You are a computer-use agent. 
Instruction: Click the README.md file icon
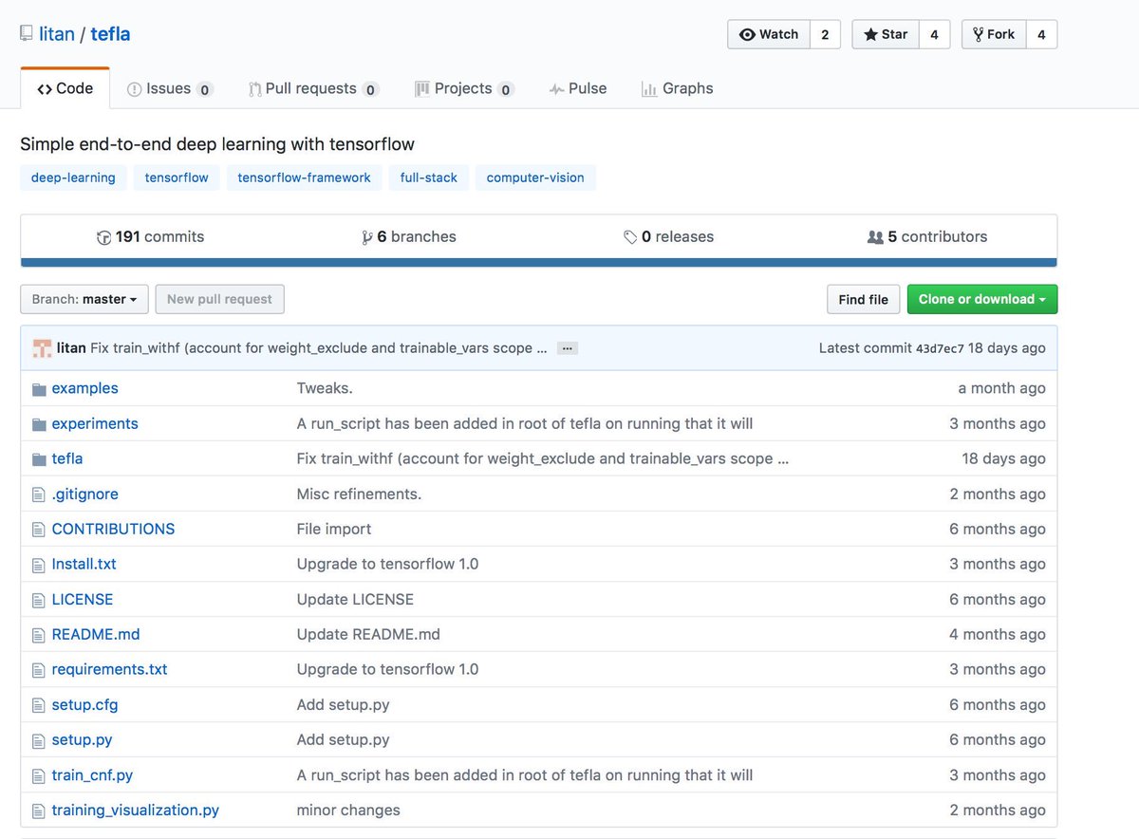pos(39,635)
